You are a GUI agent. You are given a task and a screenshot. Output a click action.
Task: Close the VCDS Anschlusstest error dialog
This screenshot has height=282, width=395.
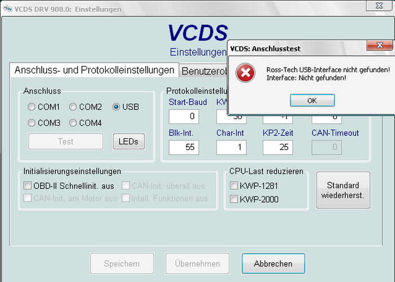pyautogui.click(x=380, y=45)
